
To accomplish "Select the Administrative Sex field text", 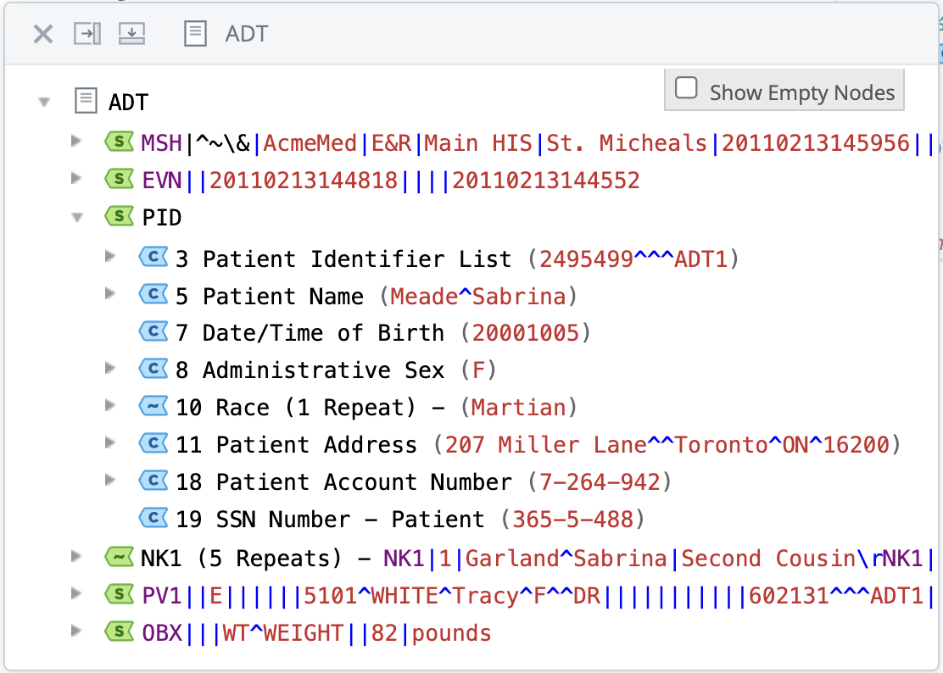I will [322, 370].
